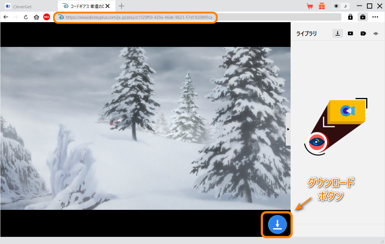Viewport: 385px width, 244px height.
Task: Click the Disney+ URL address bar
Action: coord(198,17)
